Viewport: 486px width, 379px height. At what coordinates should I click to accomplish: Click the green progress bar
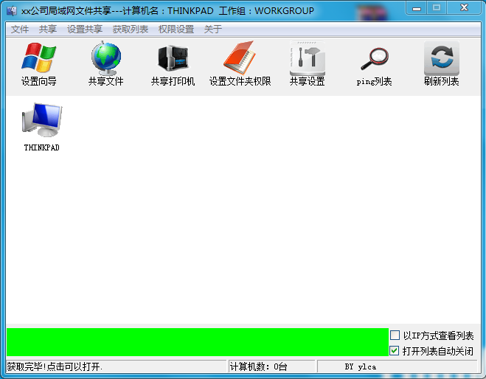(x=197, y=343)
